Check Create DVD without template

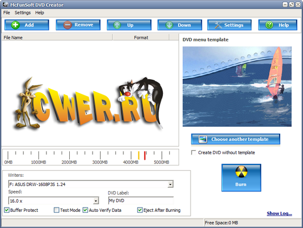194,153
